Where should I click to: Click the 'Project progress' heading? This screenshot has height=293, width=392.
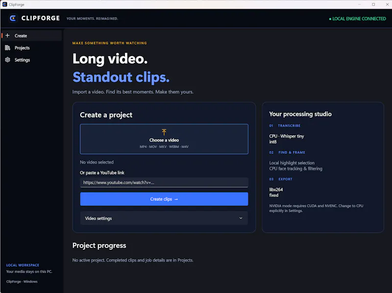tap(99, 245)
